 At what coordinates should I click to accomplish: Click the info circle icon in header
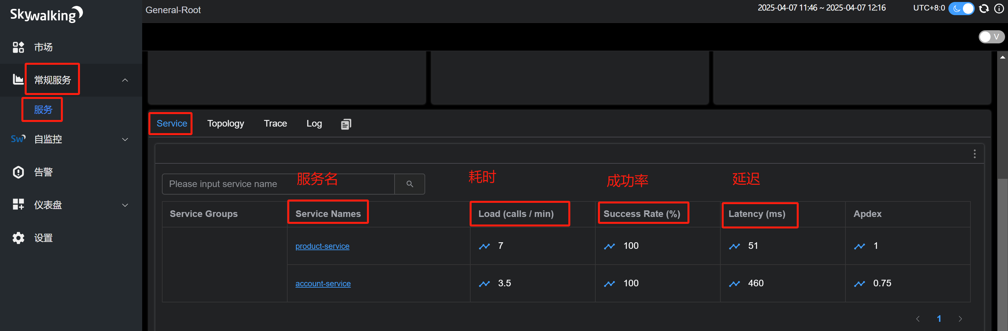click(x=999, y=9)
